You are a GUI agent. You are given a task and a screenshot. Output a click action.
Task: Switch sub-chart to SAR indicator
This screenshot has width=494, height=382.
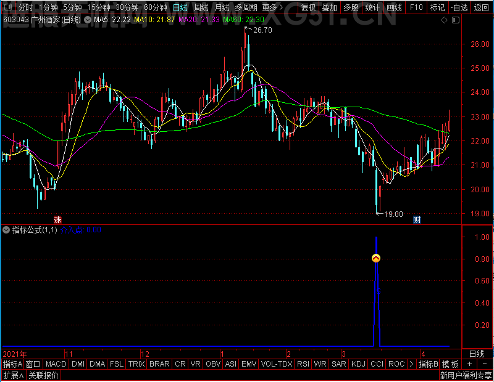pos(338,364)
